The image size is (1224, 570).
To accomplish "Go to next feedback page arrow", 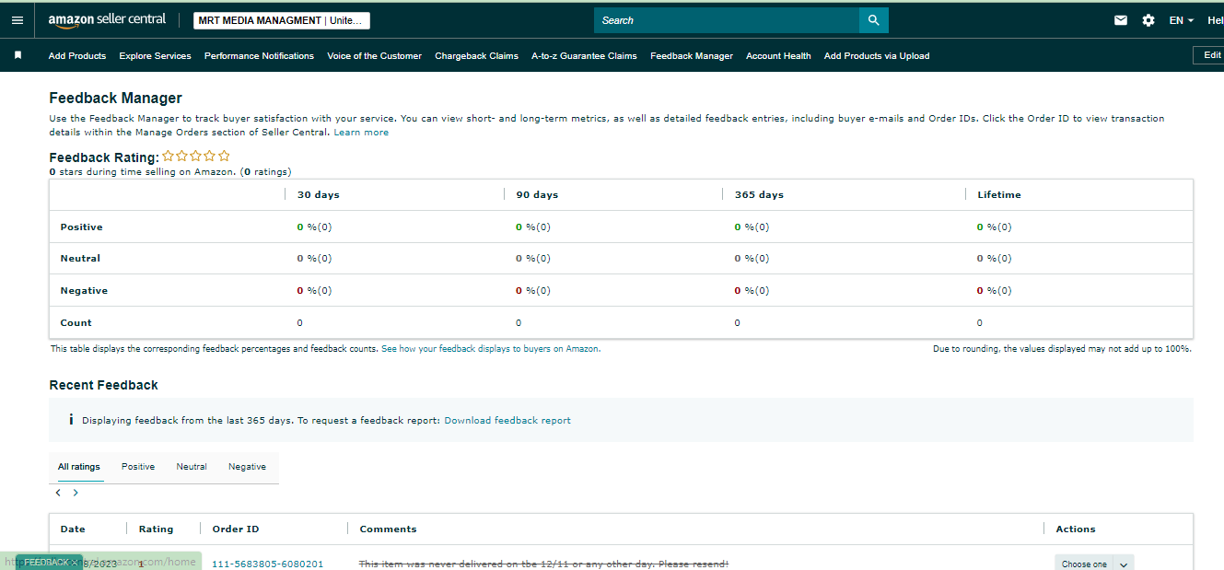I will (76, 493).
